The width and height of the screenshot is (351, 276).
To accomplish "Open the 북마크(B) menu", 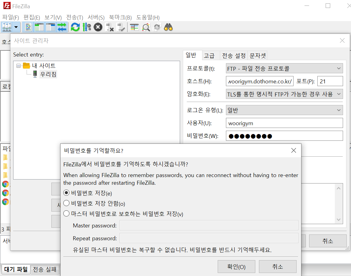I will [x=120, y=17].
